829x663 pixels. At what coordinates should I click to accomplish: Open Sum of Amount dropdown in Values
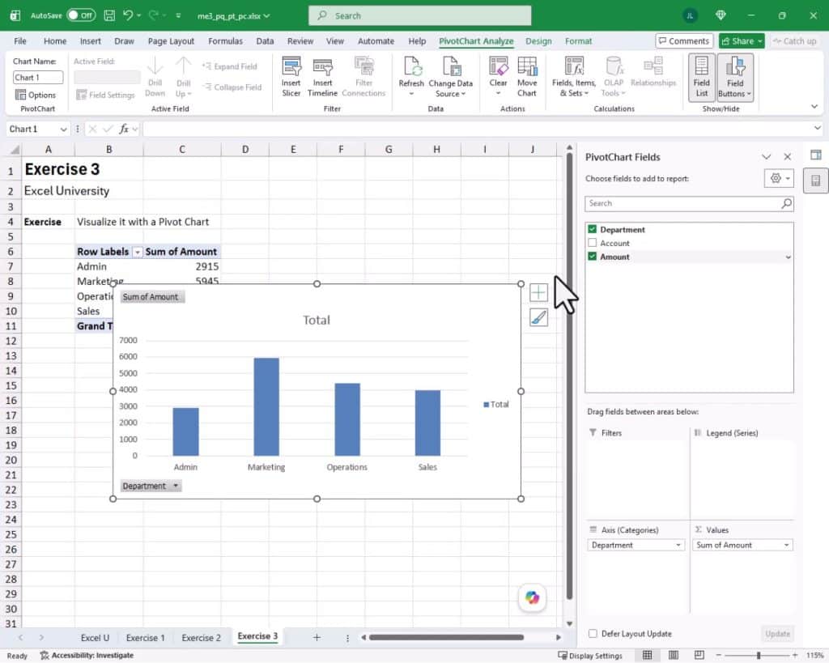click(786, 545)
